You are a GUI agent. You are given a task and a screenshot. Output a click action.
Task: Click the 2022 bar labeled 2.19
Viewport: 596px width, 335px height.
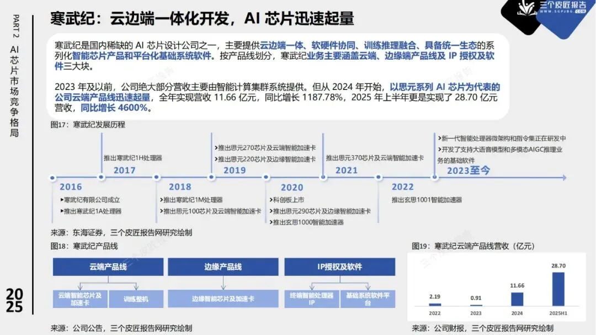[x=435, y=305]
